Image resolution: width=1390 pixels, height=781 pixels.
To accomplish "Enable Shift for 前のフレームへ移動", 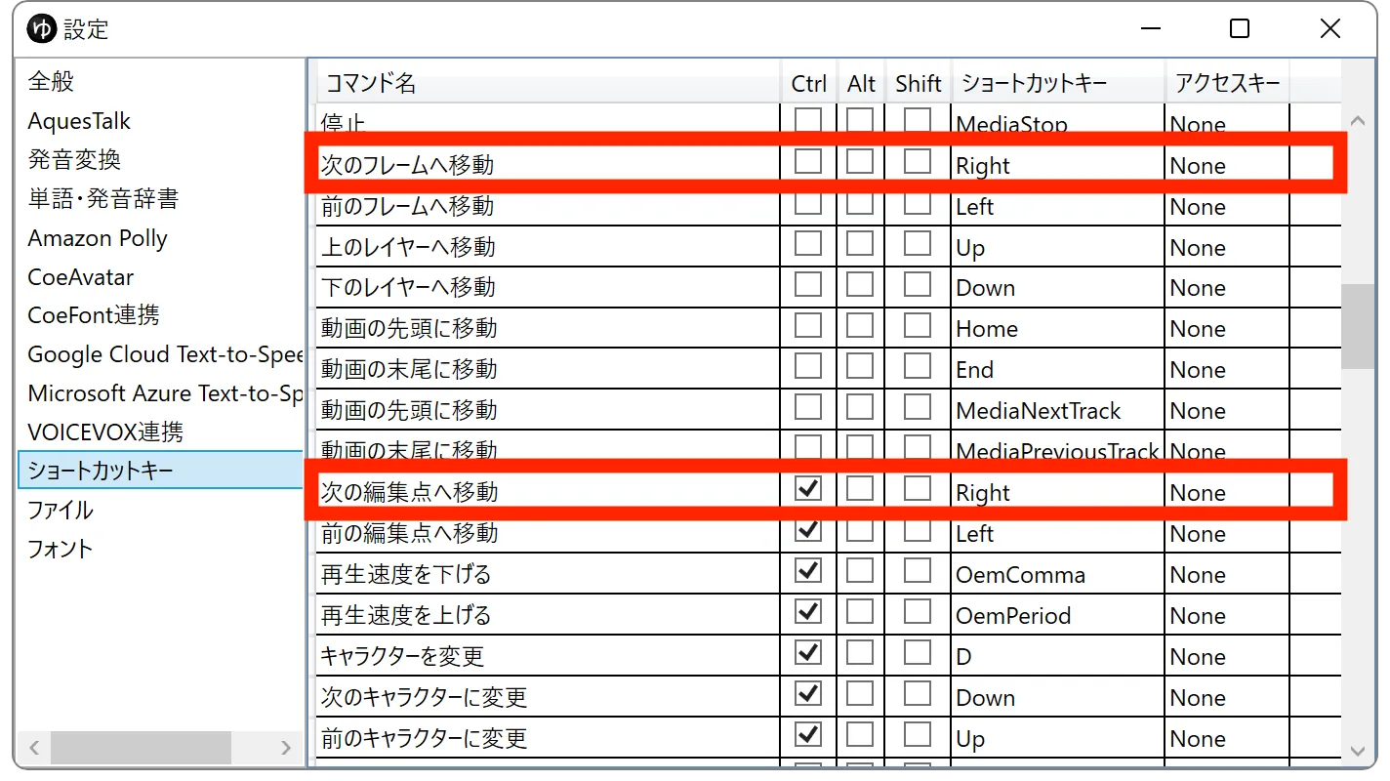I will [x=918, y=204].
